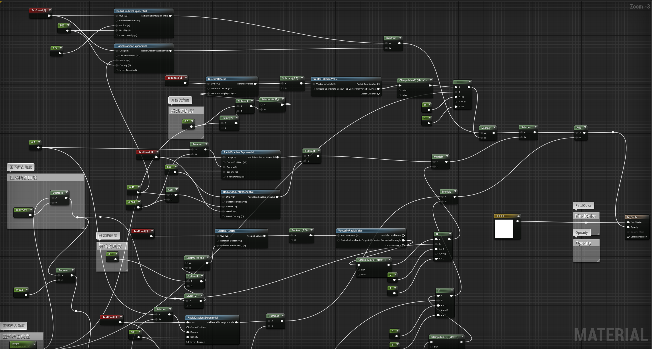
Task: Click Rotation Center (V2) pin on upper CustomRotator
Action: 209,88
